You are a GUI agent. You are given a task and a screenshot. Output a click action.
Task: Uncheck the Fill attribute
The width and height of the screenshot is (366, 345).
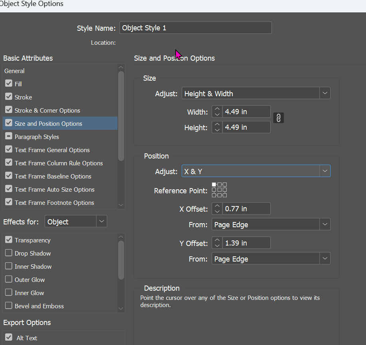[8, 83]
